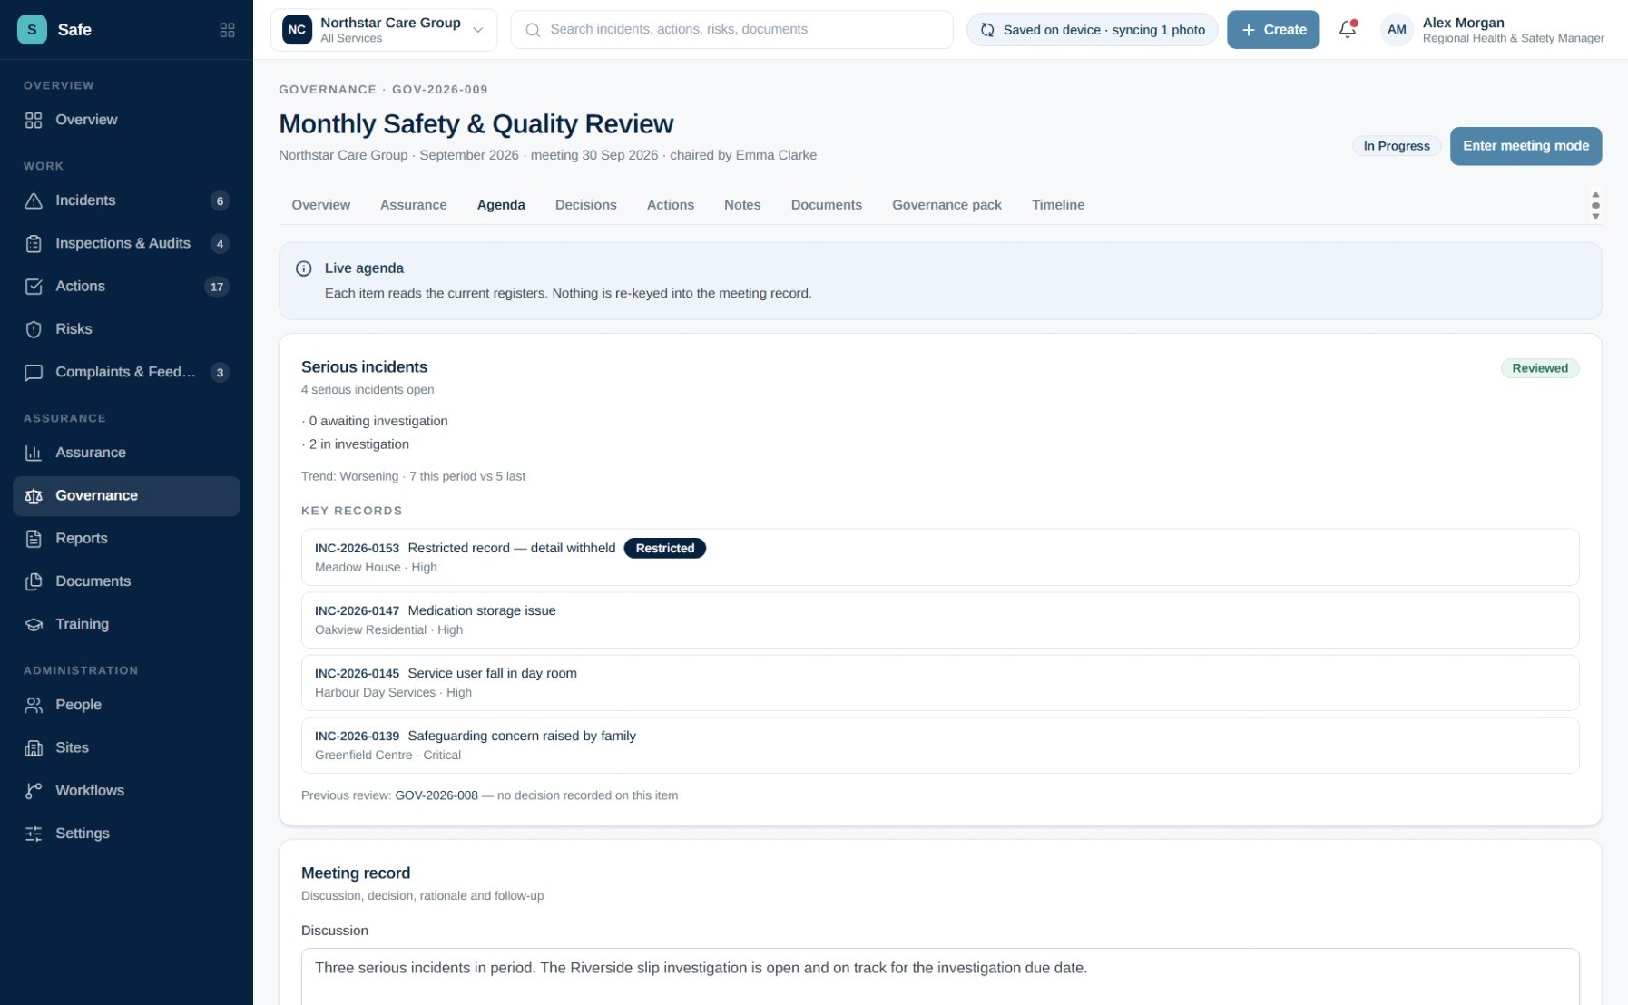Click the Reviewed status badge
1628x1005 pixels.
(x=1539, y=368)
